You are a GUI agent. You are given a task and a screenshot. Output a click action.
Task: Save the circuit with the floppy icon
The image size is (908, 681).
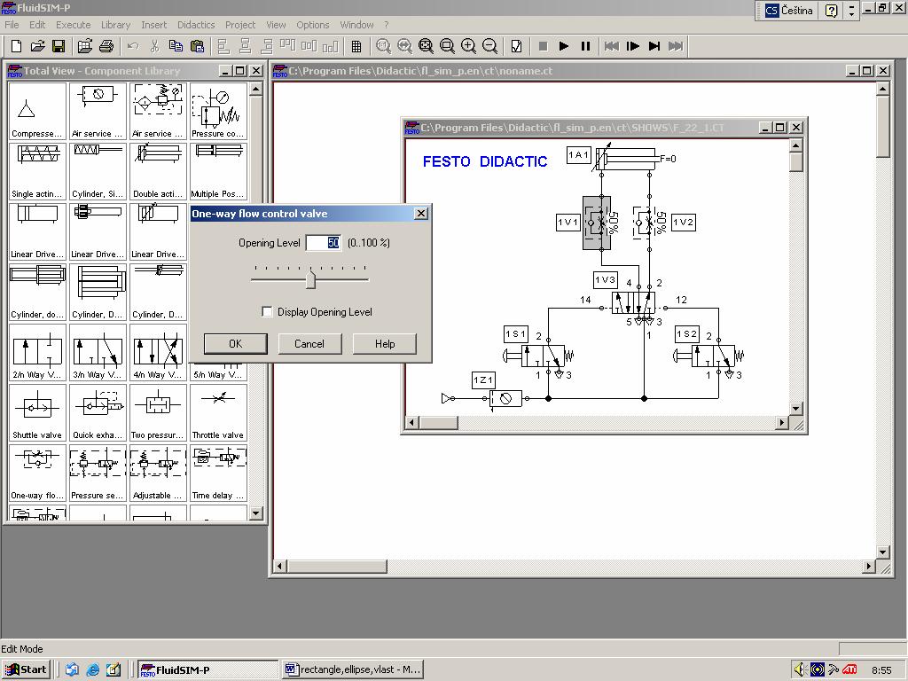tap(59, 46)
